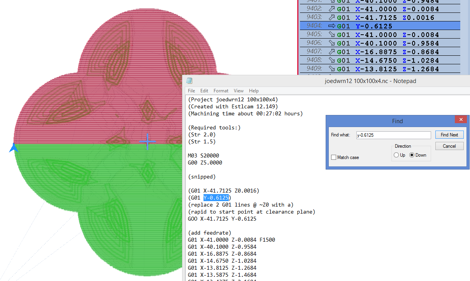Viewport: 470px width, 281px height.
Task: Select the Up direction radio button
Action: (x=396, y=155)
